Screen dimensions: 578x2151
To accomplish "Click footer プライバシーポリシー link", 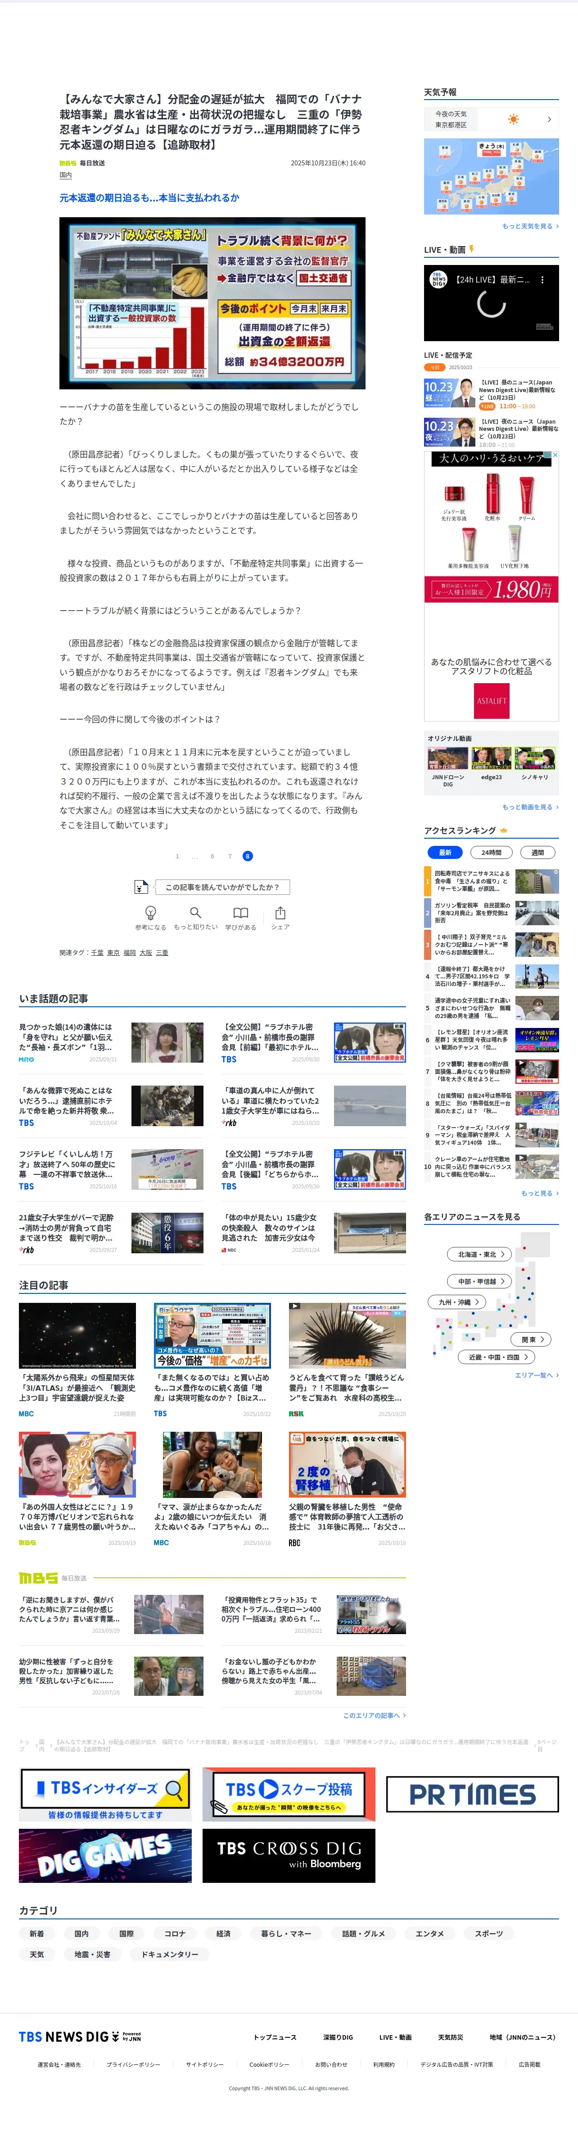I will 133,2064.
